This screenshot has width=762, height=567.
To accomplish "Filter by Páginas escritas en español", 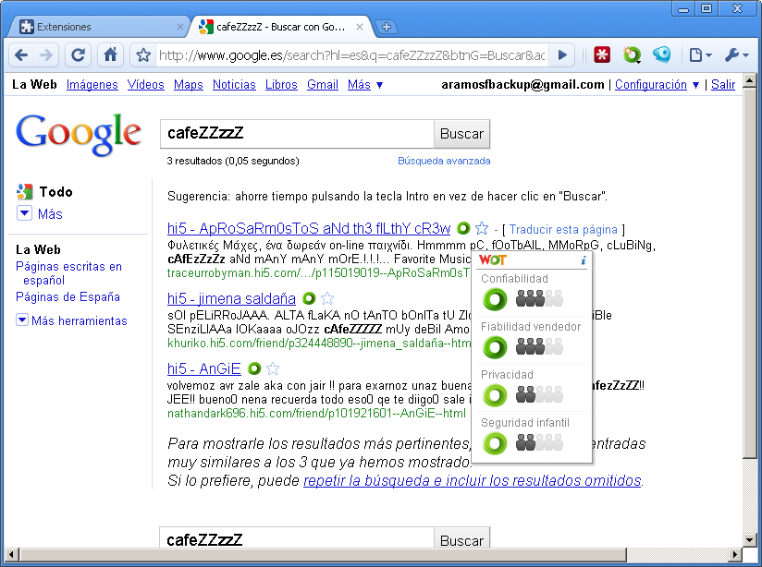I will (x=68, y=273).
